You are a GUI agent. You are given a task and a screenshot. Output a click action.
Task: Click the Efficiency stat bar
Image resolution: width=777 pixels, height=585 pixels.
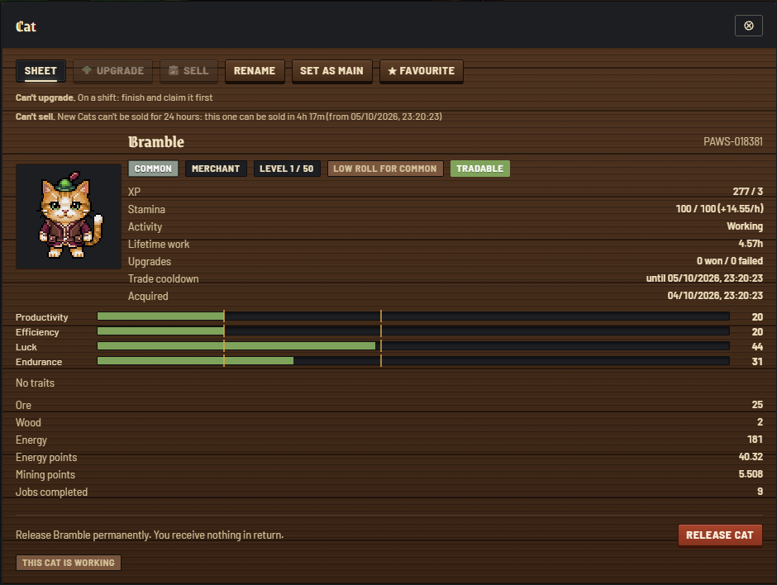(413, 331)
